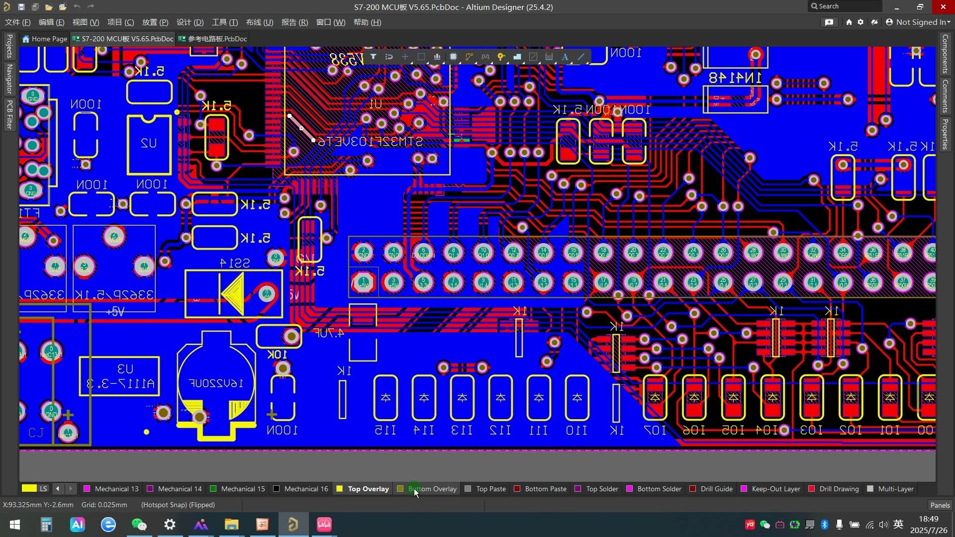Click the extensions and updates icon
Image resolution: width=955 pixels, height=537 pixels.
coord(874,22)
